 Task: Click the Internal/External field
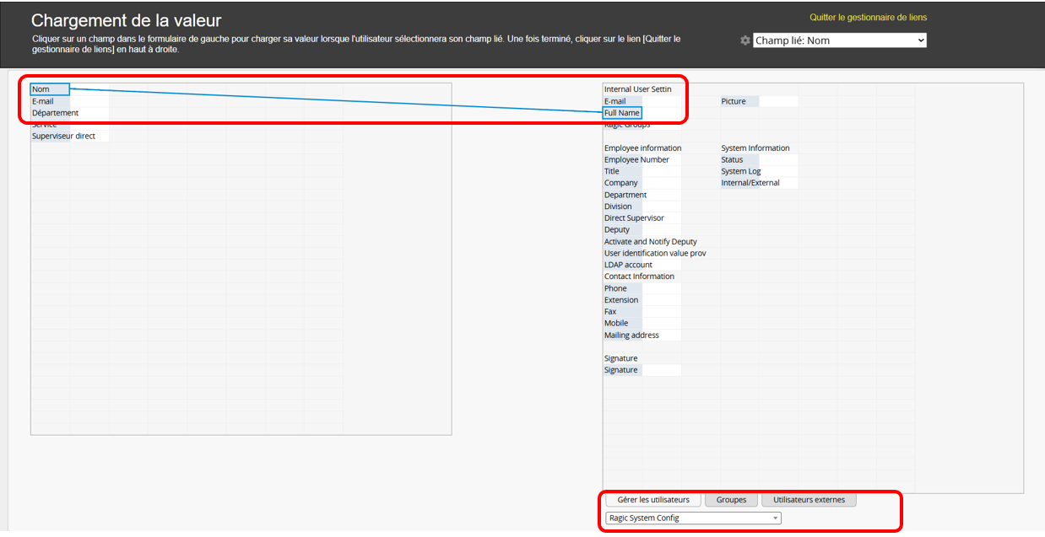750,183
